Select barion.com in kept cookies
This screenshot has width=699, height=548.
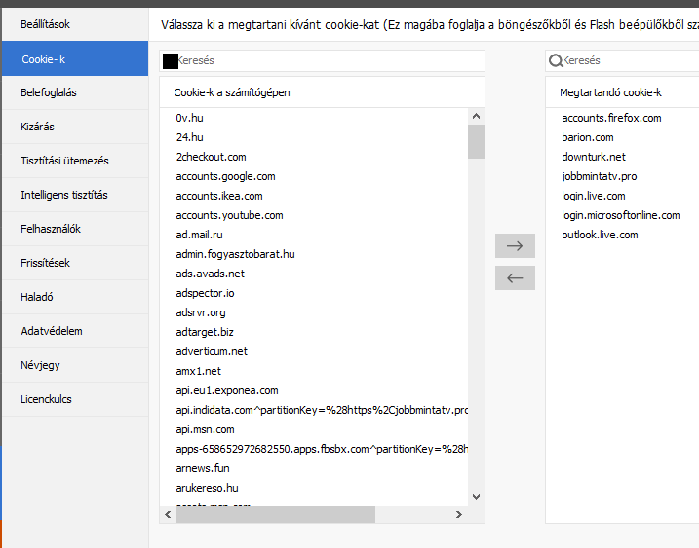(x=588, y=137)
